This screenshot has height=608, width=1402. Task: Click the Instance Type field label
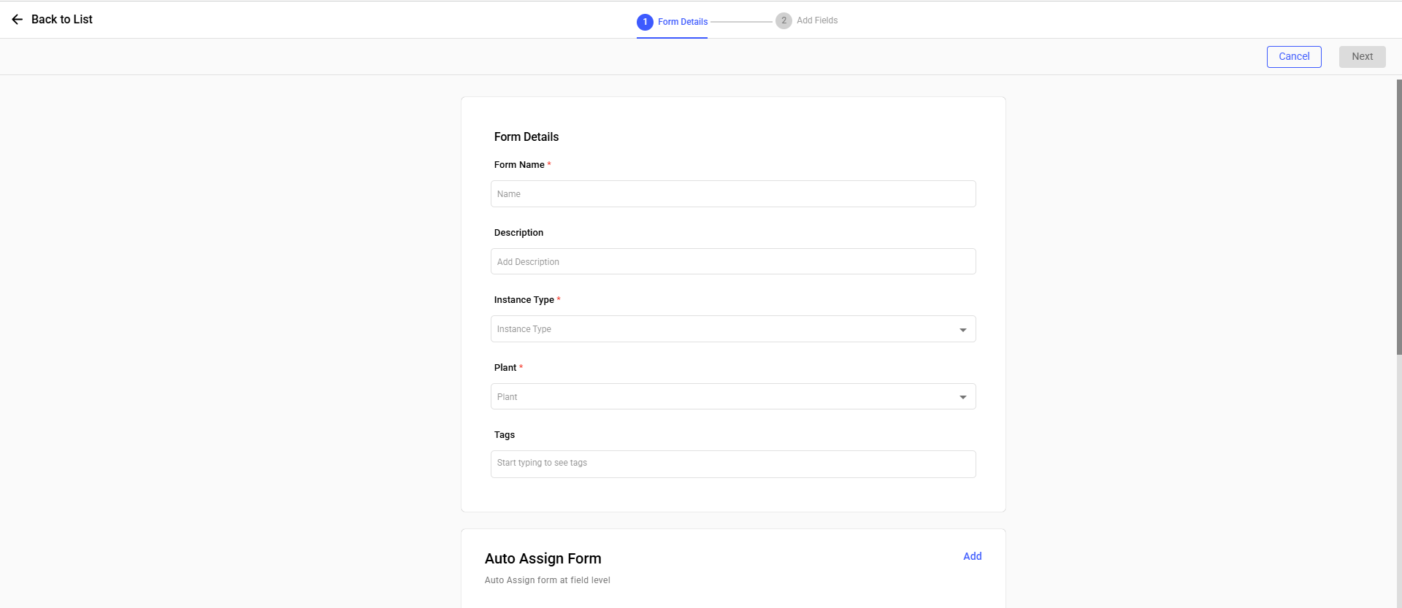(524, 300)
